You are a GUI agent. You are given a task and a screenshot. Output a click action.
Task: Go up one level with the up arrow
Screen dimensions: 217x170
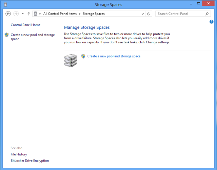28,14
